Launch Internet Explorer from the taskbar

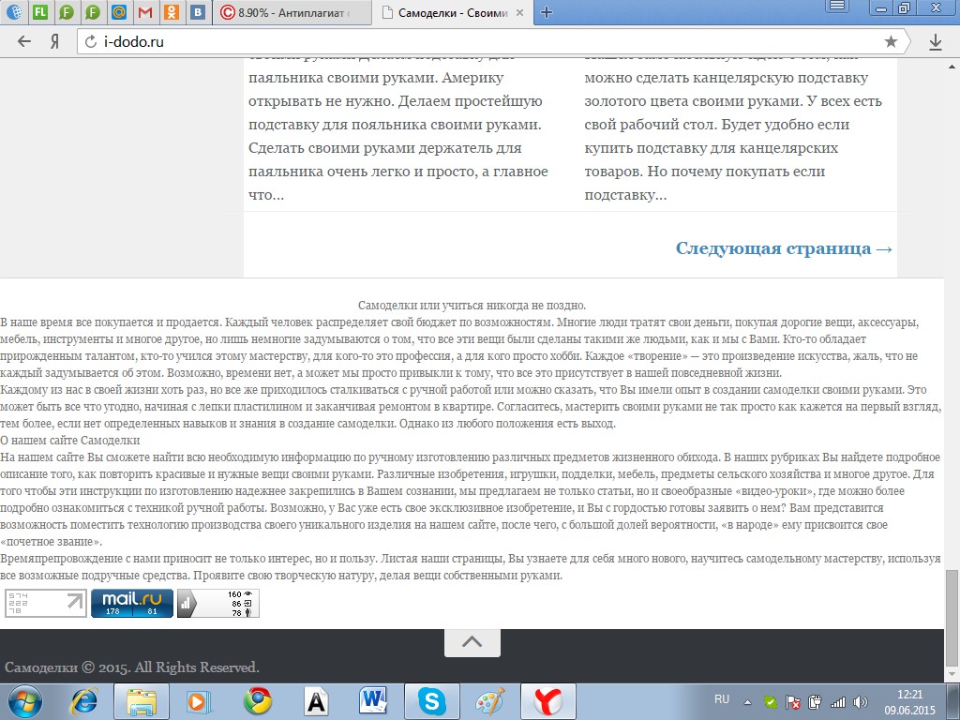[83, 701]
